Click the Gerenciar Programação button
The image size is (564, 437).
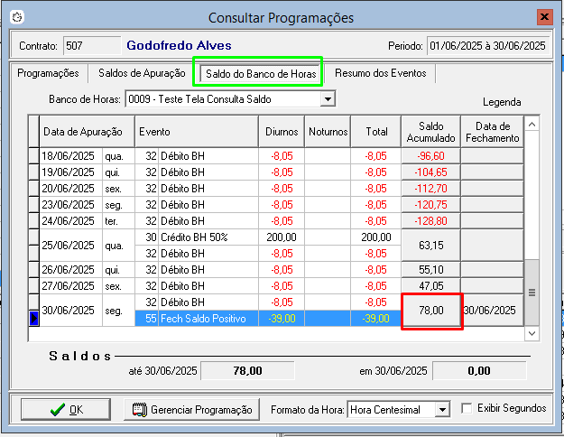190,410
